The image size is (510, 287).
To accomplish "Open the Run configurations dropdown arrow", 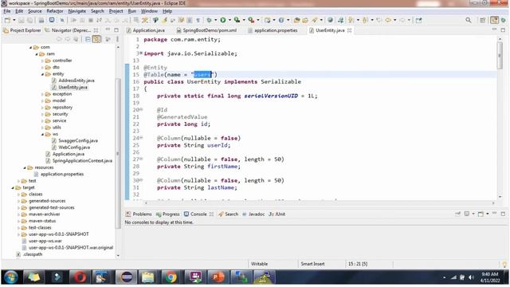I will click(x=229, y=20).
